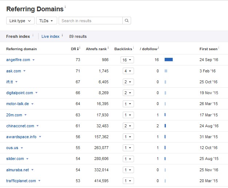This screenshot has height=188, width=228.
Task: Click the DR column sort arrow
Action: click(x=78, y=49)
